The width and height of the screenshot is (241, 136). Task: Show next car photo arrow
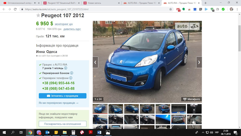coord(199,62)
